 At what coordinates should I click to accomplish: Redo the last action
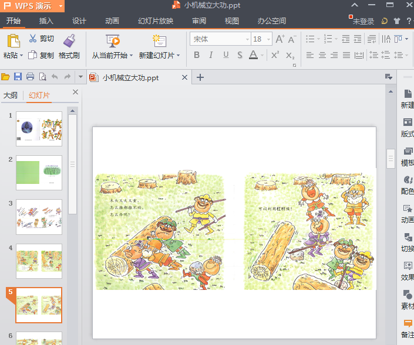[68, 77]
